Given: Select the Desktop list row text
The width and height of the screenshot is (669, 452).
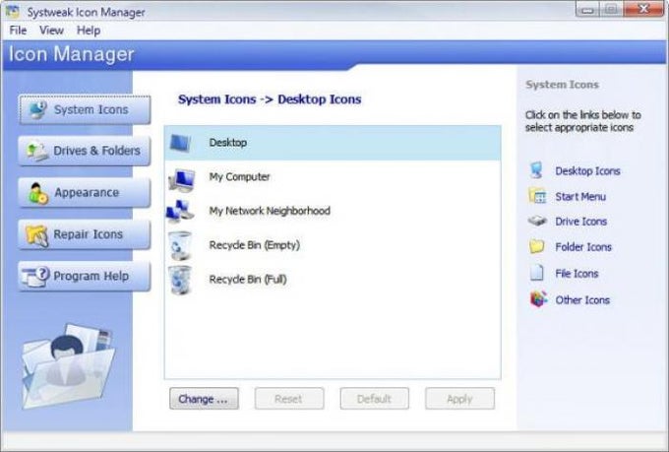Looking at the screenshot, I should tap(228, 142).
